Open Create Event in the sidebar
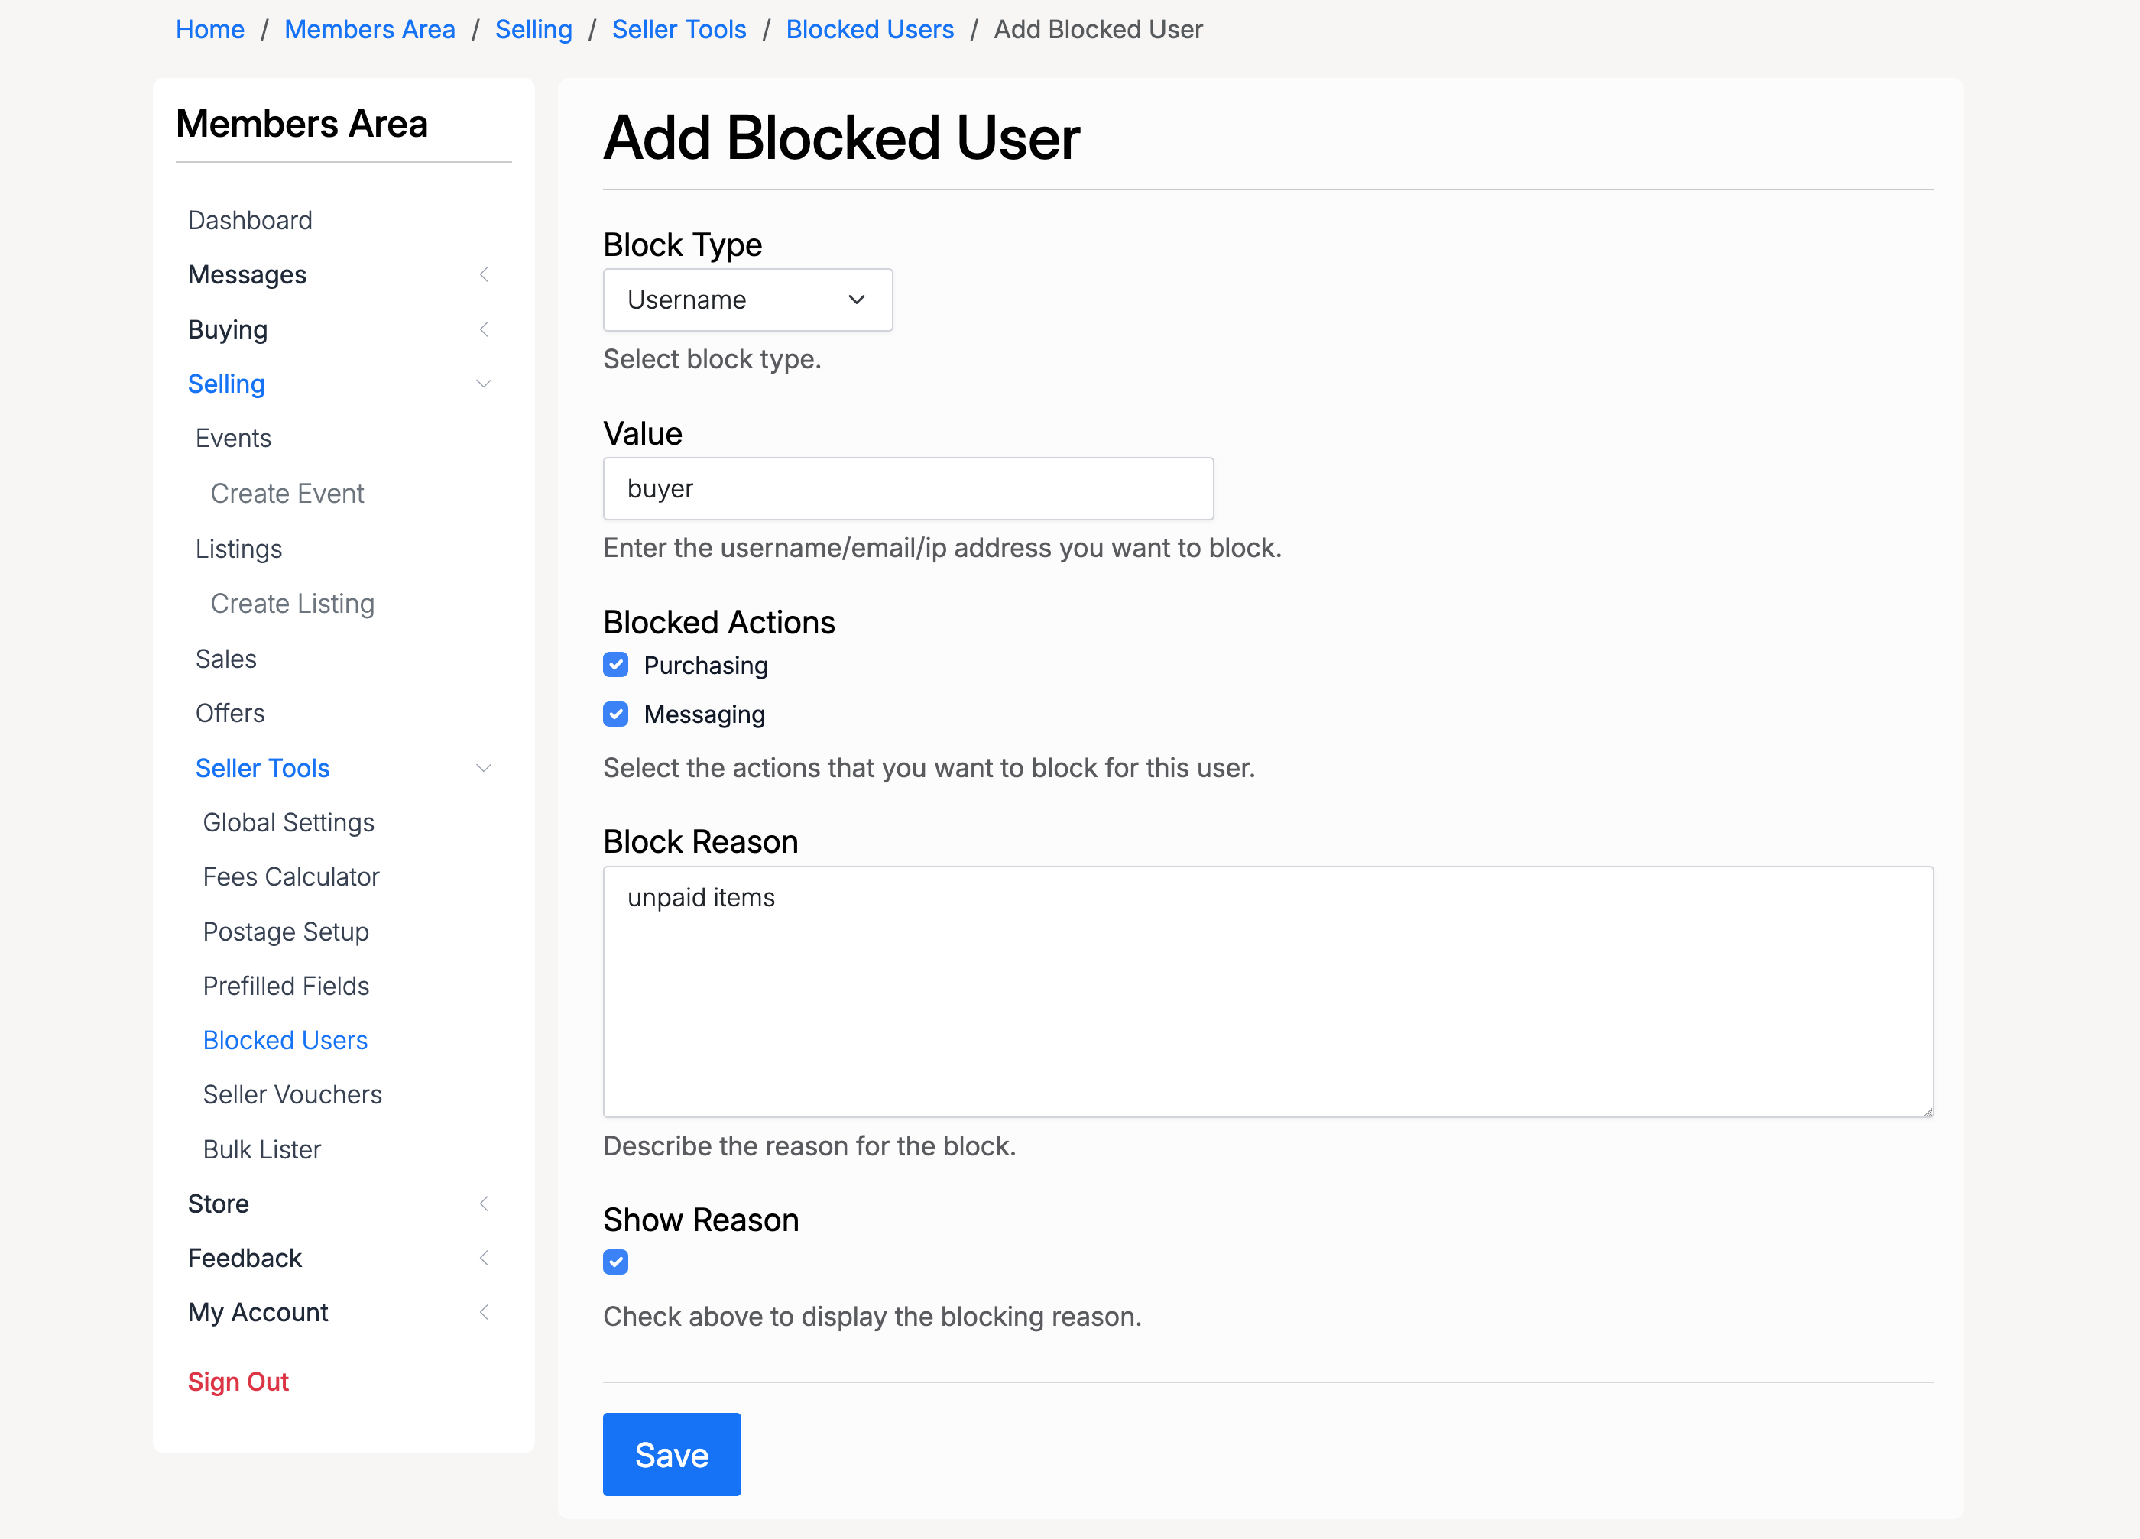Screen dimensions: 2140x1539 (287, 494)
